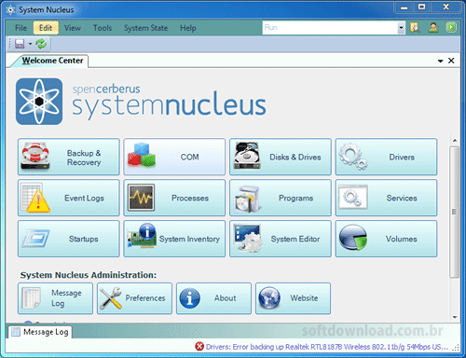Click the systemnucleus atom logo
The image size is (466, 358).
39,102
